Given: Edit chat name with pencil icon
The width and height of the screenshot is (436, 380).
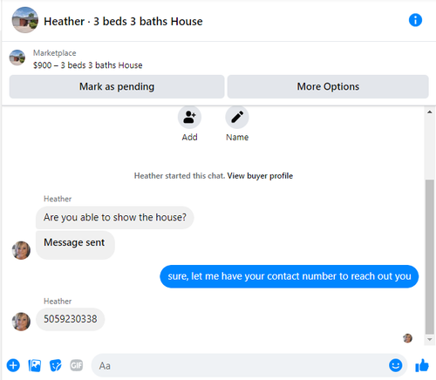Looking at the screenshot, I should point(237,117).
